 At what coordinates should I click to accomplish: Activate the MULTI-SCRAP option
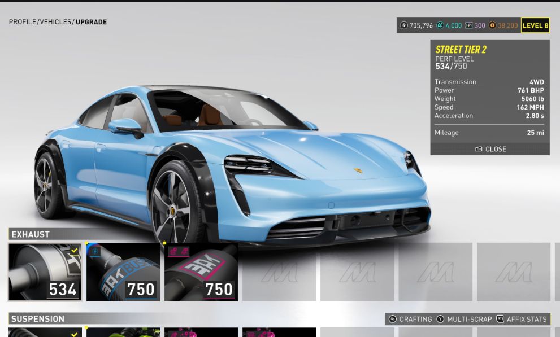point(469,319)
